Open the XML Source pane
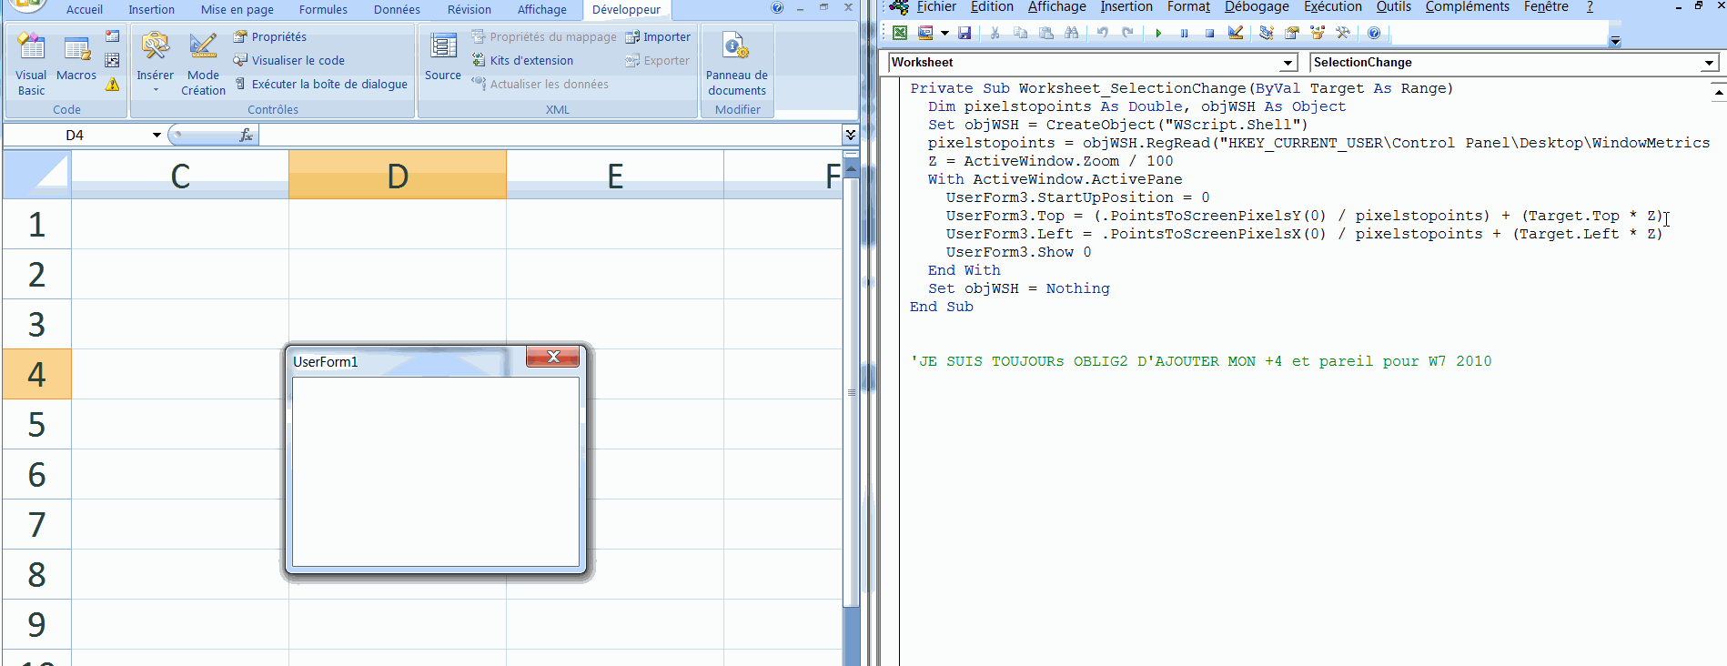The image size is (1727, 666). [443, 56]
